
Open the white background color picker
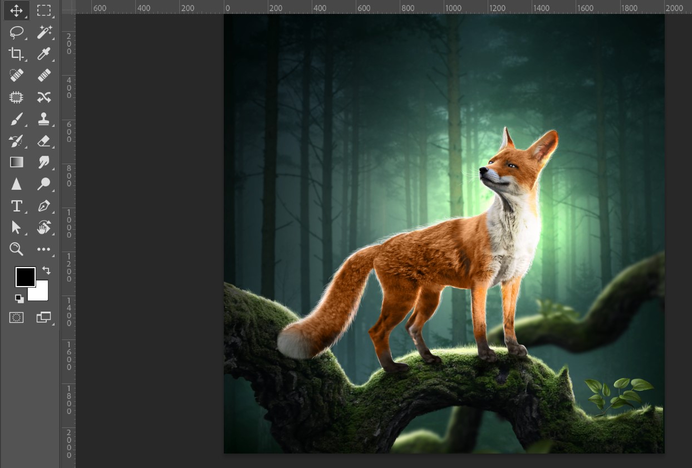(x=42, y=294)
